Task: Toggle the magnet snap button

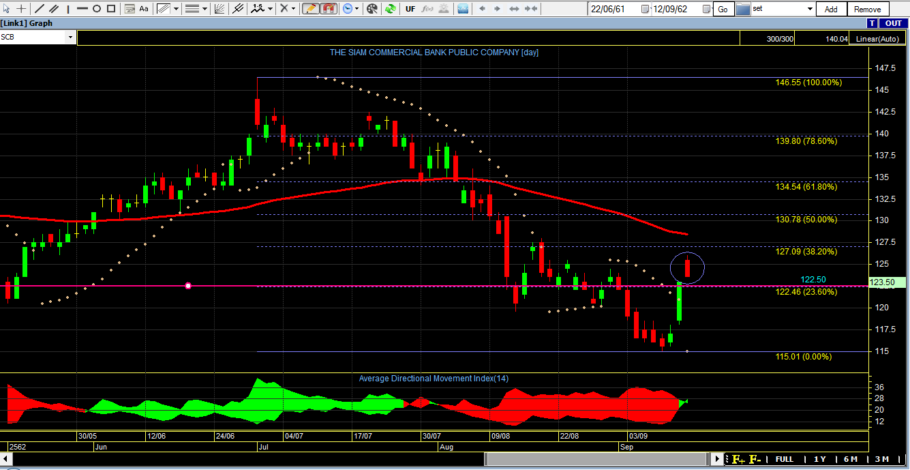Action: (329, 9)
